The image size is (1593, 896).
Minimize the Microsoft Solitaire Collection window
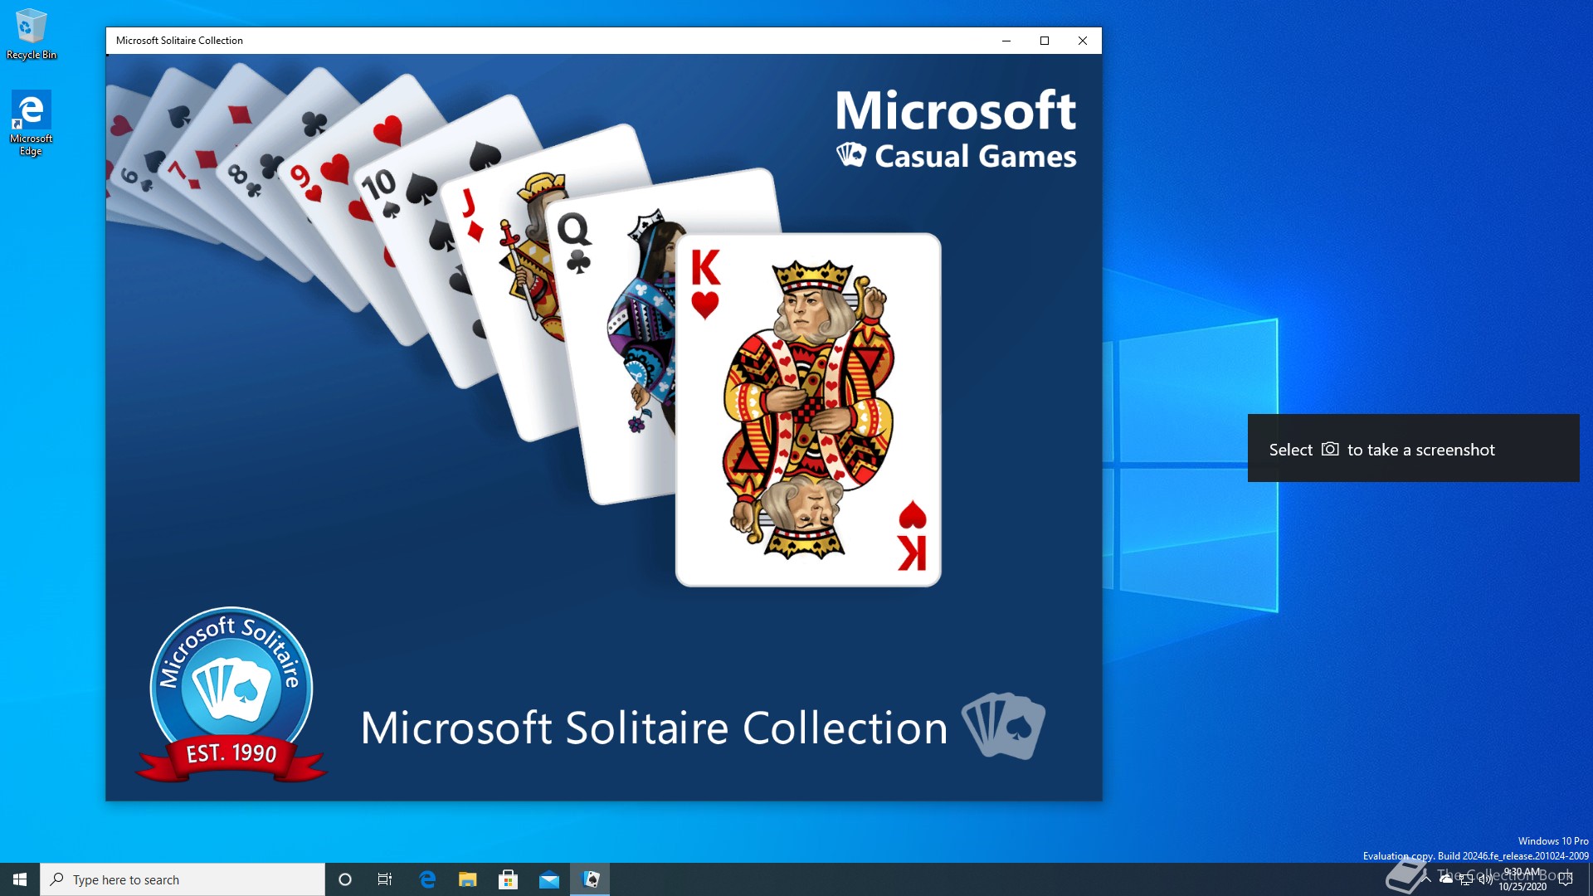click(x=1006, y=41)
